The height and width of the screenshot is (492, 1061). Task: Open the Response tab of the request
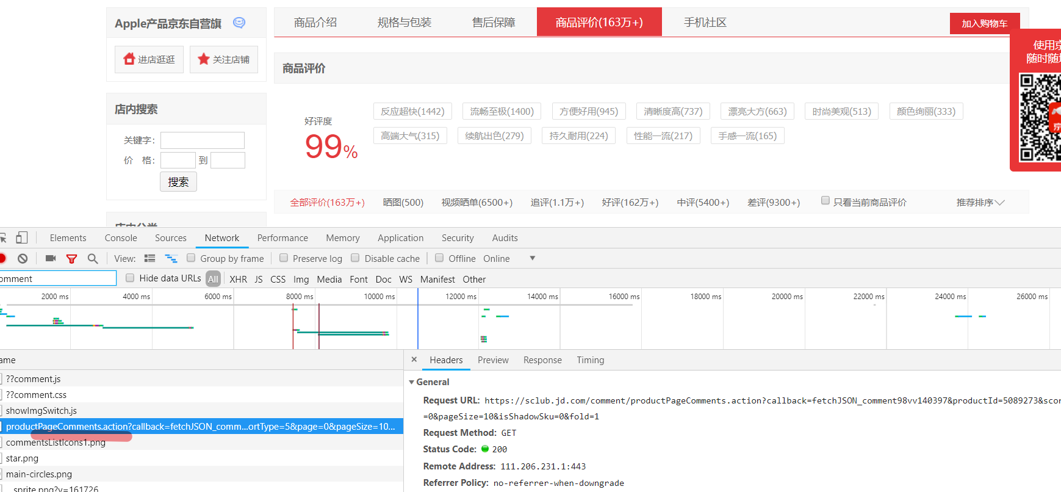tap(542, 360)
